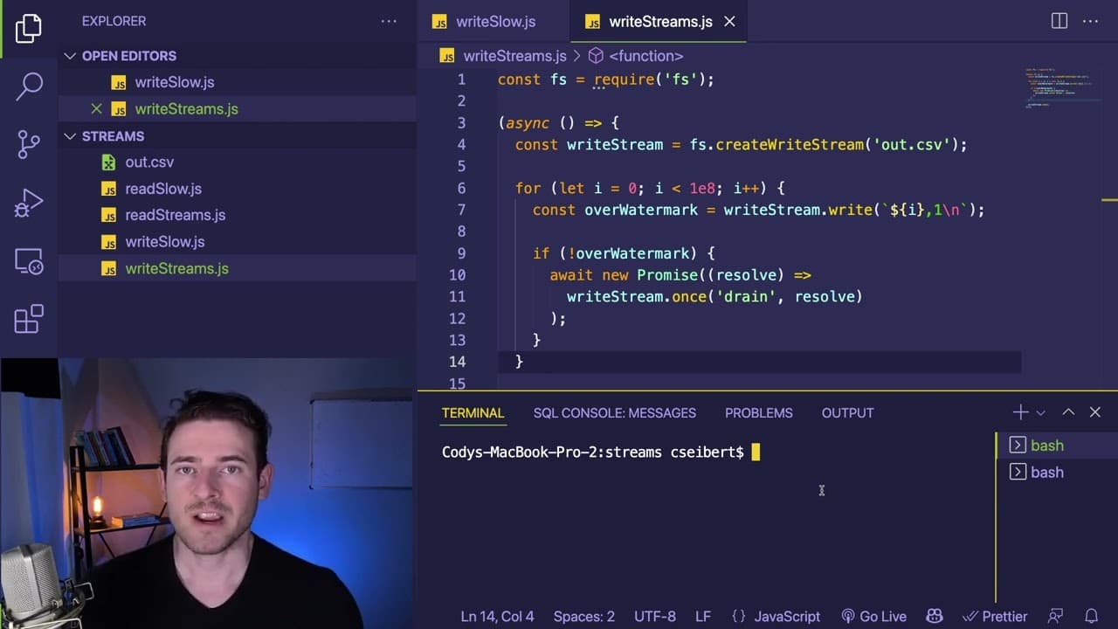Click the 'overWatermark' variable on line 7
This screenshot has width=1118, height=629.
point(641,211)
